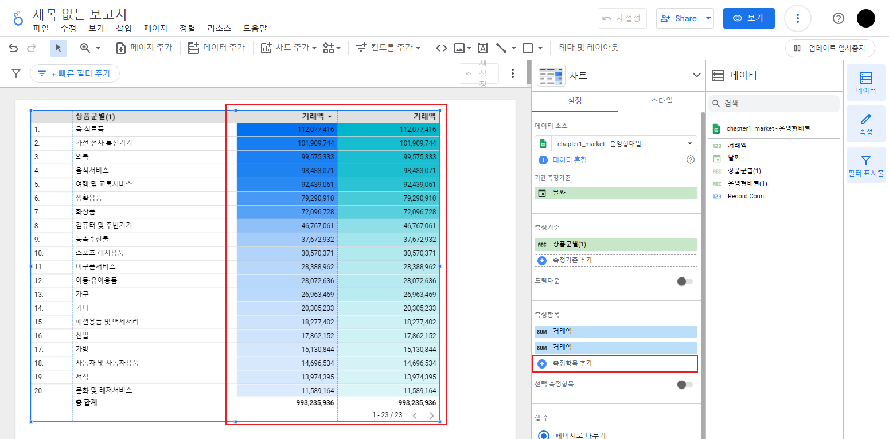This screenshot has height=439, width=889.
Task: Click 측정기준 추가 button
Action: click(616, 260)
